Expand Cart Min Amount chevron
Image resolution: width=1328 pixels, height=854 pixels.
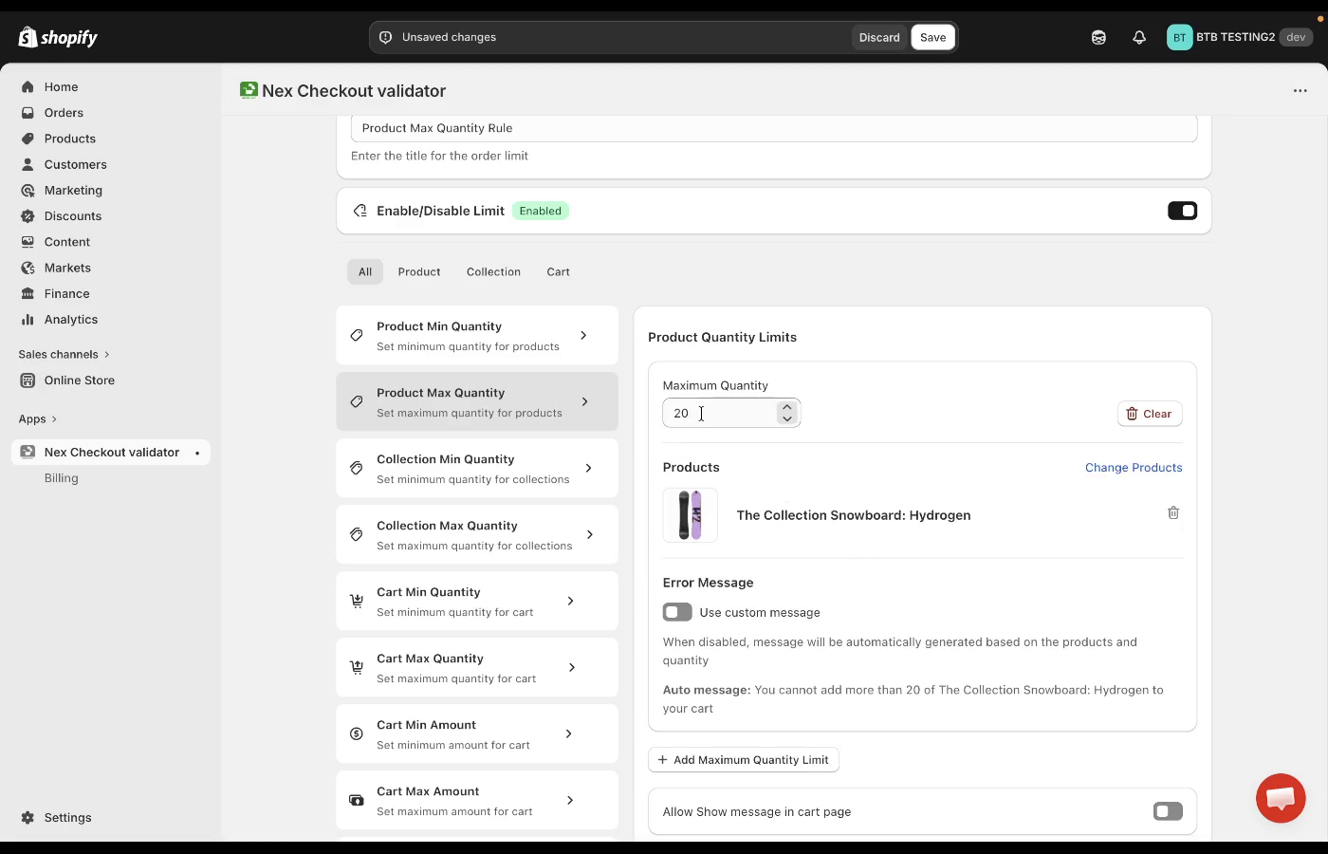point(568,733)
